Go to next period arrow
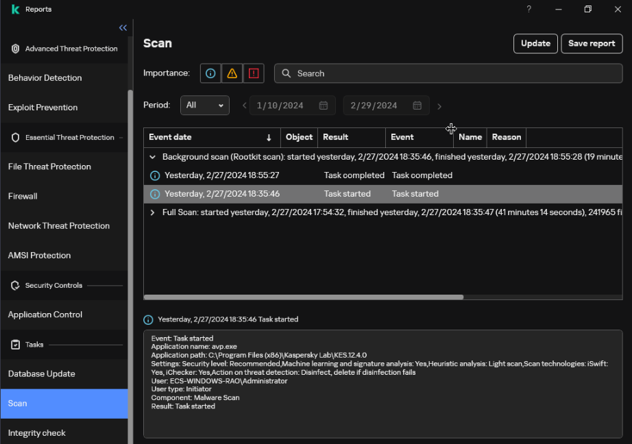Screen dimensions: 632x444 439,106
